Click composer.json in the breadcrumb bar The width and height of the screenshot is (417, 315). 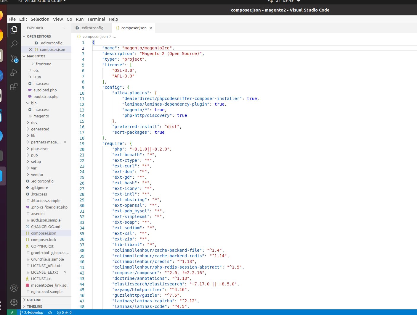pyautogui.click(x=94, y=36)
